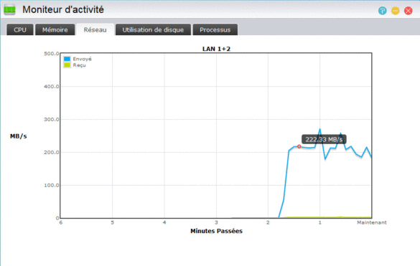
Task: Click the green Reçu legend swatch
Action: pos(67,65)
